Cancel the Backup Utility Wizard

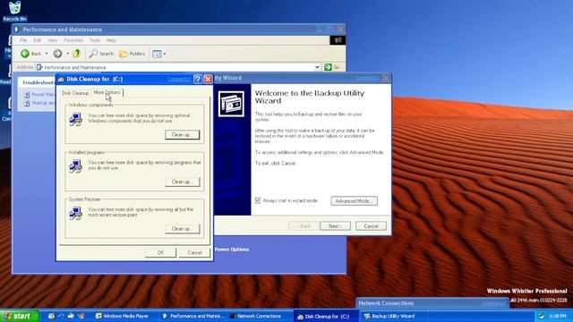(371, 226)
